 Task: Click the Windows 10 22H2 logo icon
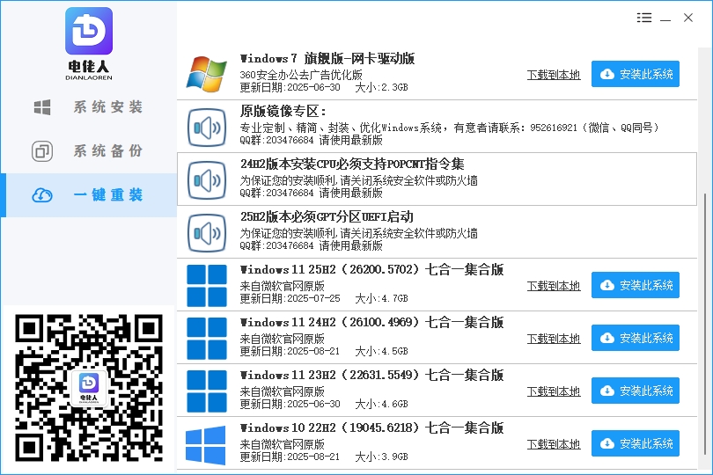[205, 445]
